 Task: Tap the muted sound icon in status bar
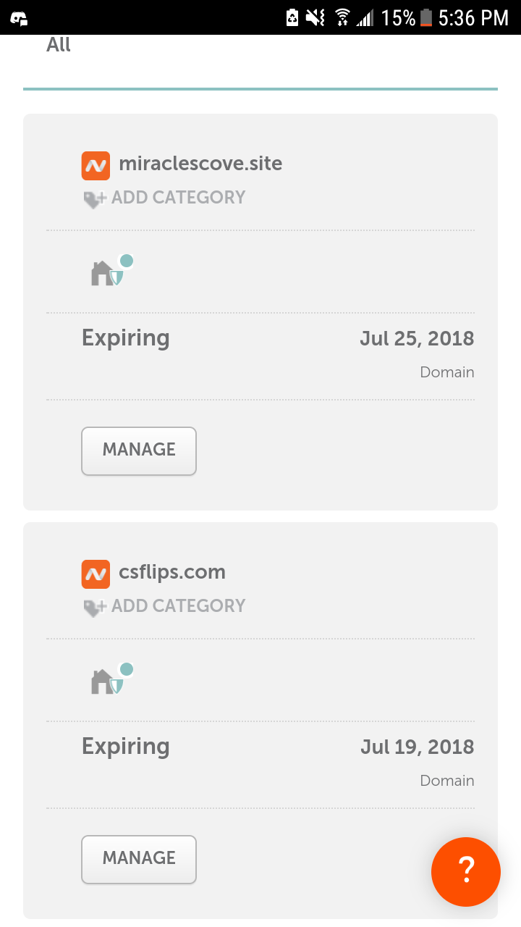(x=315, y=17)
